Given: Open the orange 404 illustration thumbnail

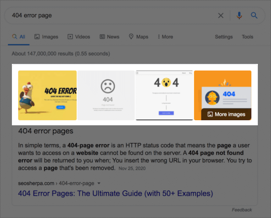Looking at the screenshot, I should pyautogui.click(x=222, y=89).
